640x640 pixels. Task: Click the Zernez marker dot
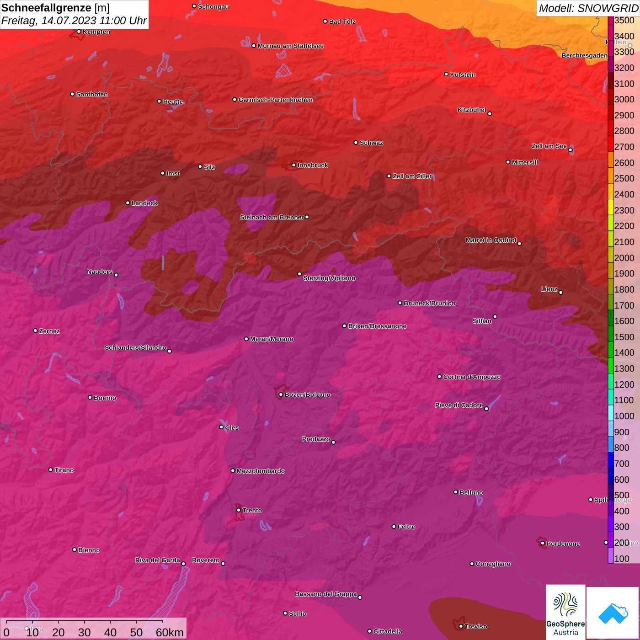point(35,331)
